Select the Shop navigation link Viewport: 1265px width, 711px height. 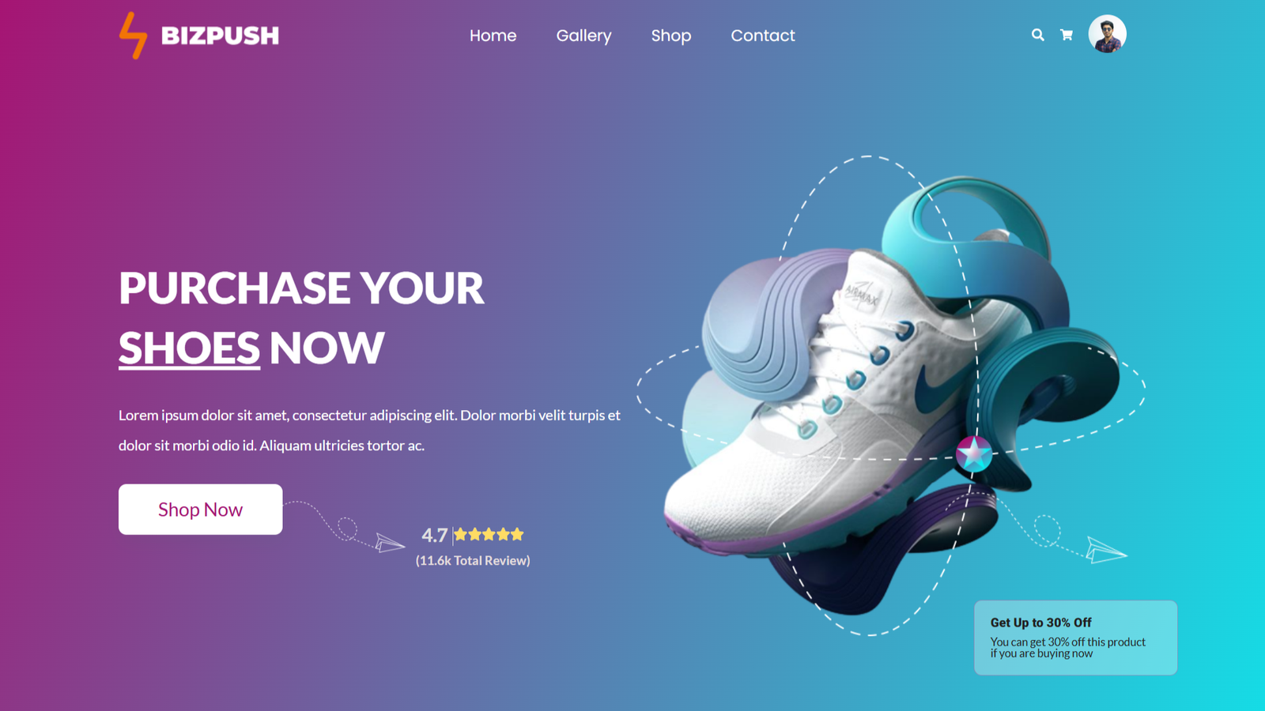671,36
